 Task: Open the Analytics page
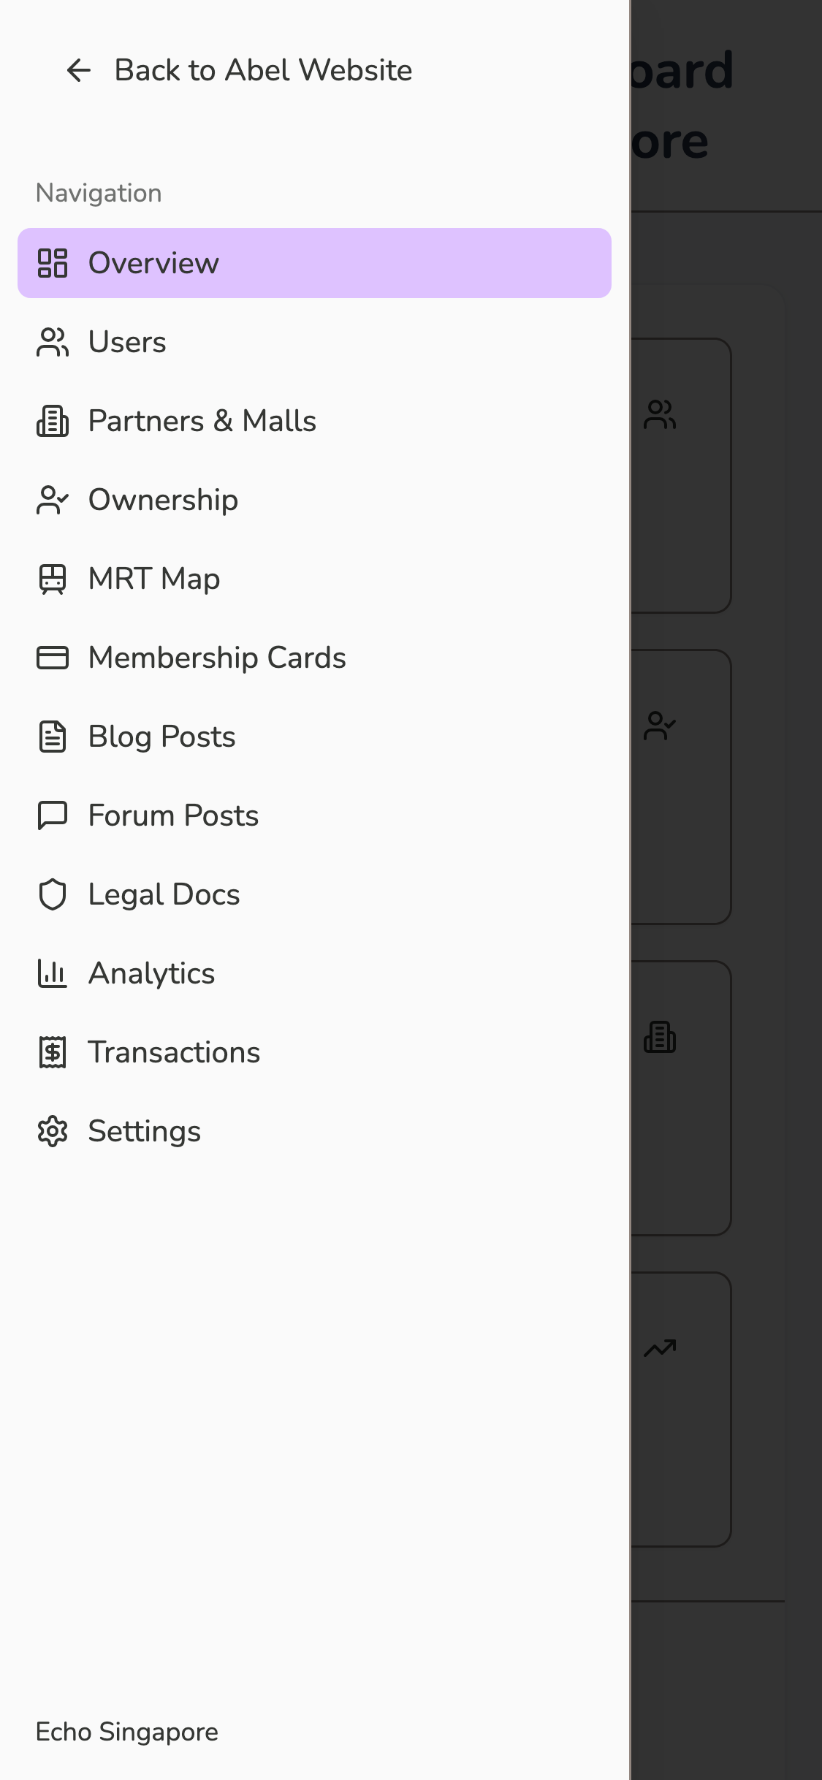pyautogui.click(x=152, y=973)
